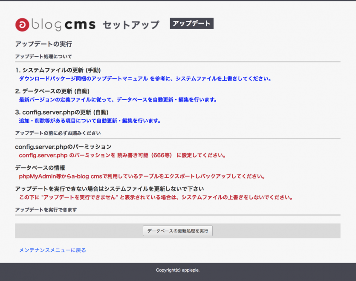Click the "blog cms" logo text
356x281 pixels.
[63, 25]
